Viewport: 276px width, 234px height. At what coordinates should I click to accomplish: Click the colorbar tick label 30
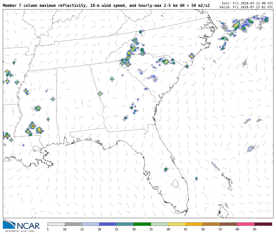point(134,229)
